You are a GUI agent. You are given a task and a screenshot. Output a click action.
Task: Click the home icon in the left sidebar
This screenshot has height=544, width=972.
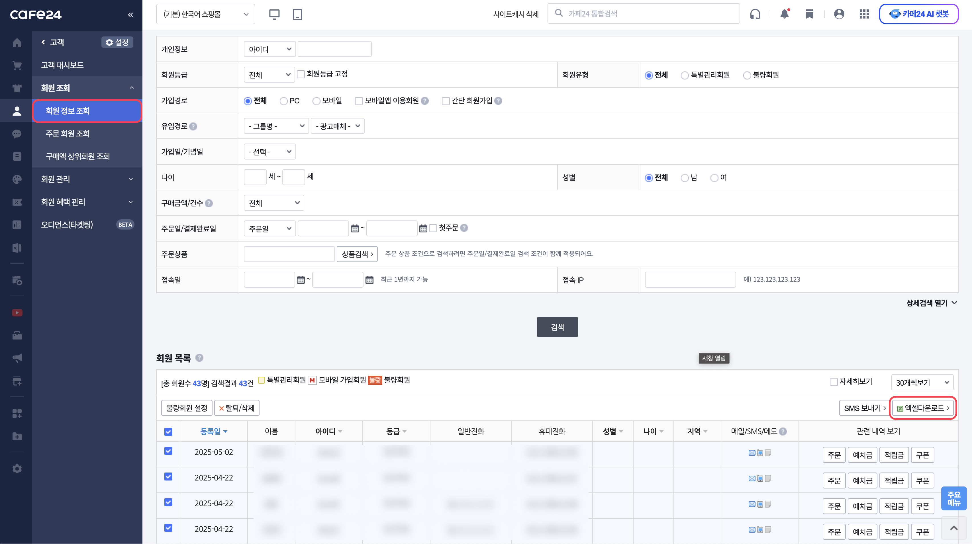click(x=17, y=43)
